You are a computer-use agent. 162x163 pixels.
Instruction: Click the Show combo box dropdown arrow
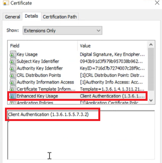[98, 31]
